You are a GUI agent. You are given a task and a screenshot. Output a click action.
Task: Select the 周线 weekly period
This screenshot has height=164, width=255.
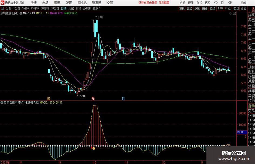(x=71, y=8)
